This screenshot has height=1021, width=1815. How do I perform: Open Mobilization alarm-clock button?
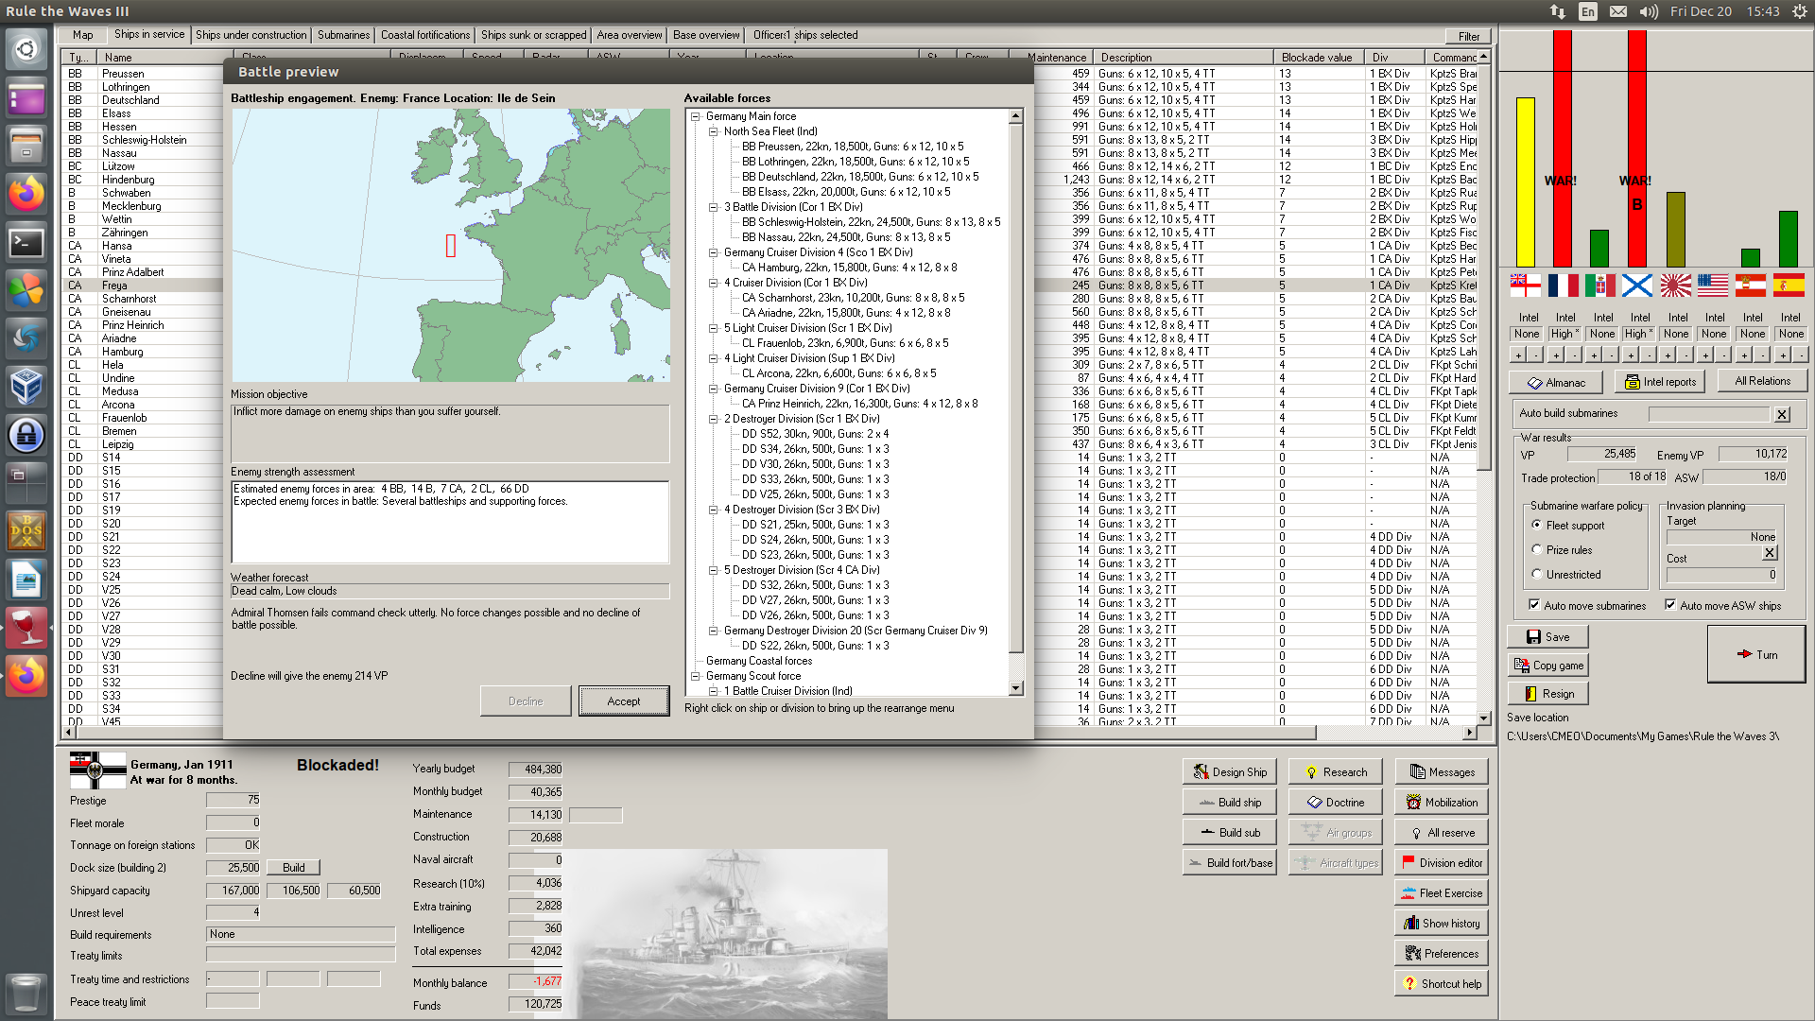(x=1441, y=802)
